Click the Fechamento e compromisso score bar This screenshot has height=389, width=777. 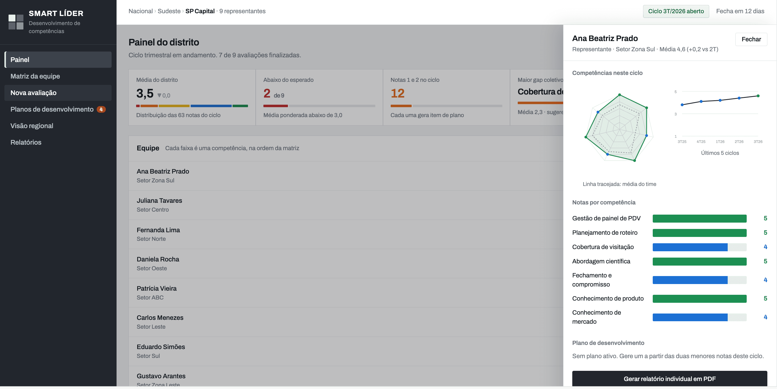699,280
